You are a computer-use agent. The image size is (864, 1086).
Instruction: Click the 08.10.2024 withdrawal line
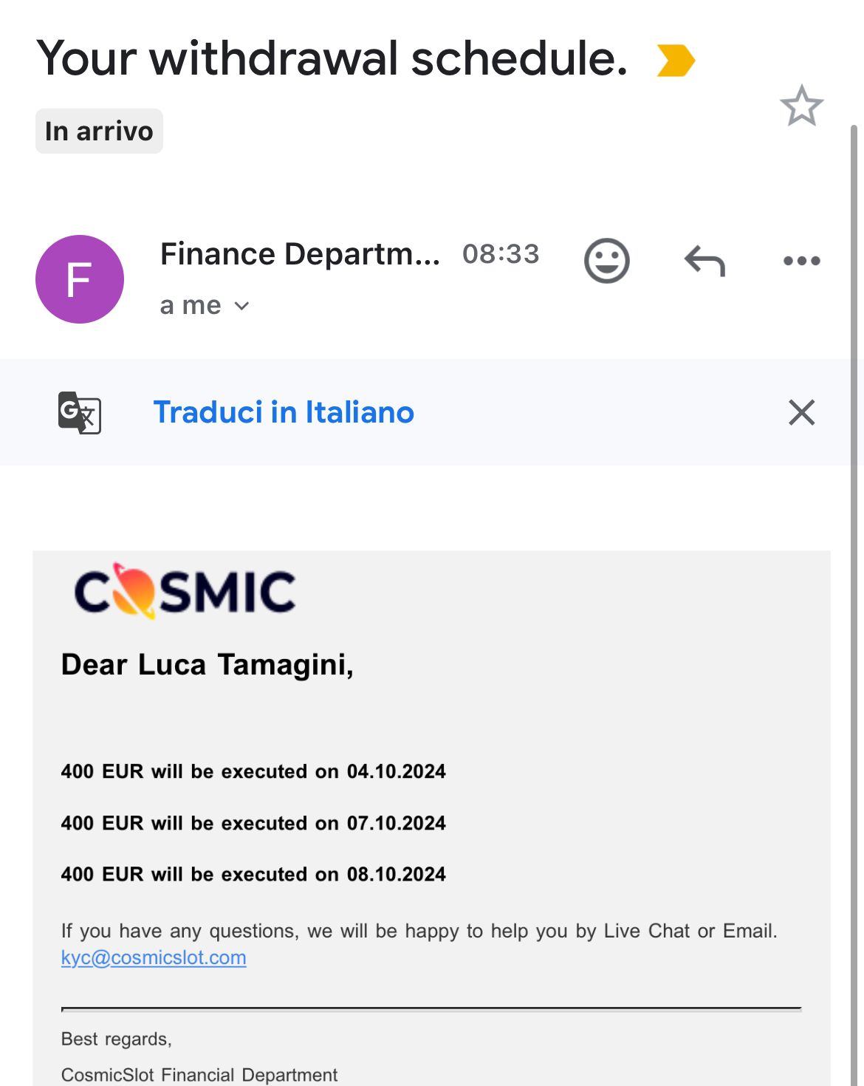click(x=253, y=874)
